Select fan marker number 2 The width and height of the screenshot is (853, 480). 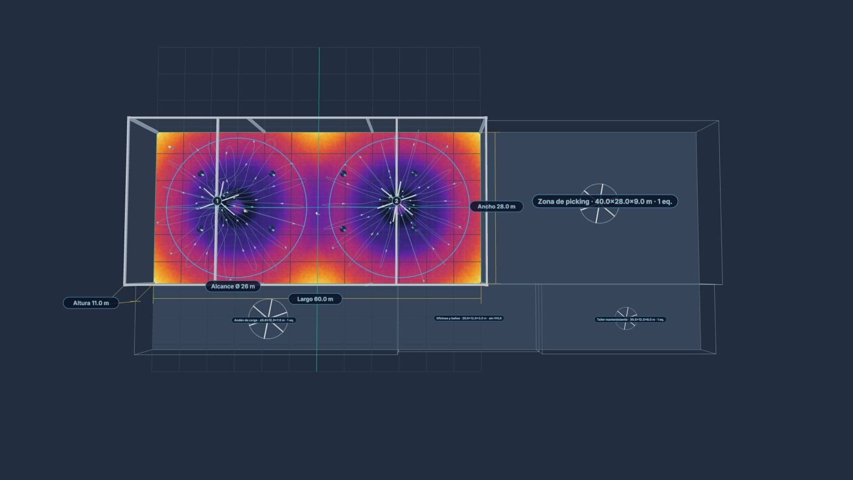click(x=396, y=201)
